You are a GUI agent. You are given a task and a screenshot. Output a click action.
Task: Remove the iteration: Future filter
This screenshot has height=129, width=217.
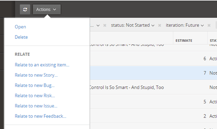pos(209,25)
